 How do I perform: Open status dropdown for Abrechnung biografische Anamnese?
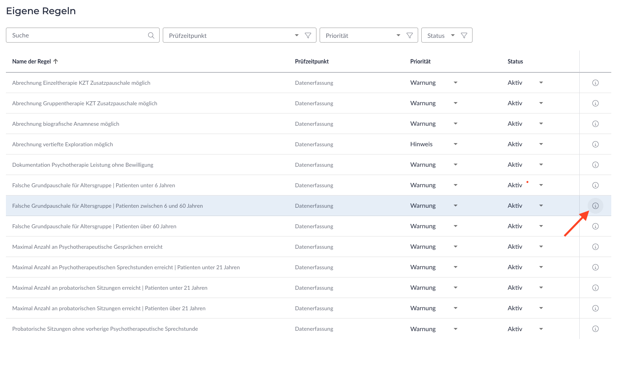(x=541, y=124)
